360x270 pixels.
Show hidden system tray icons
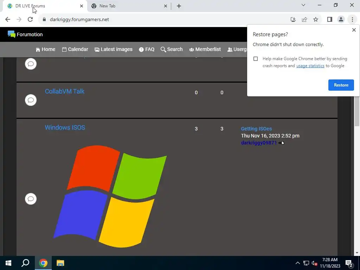pyautogui.click(x=297, y=263)
